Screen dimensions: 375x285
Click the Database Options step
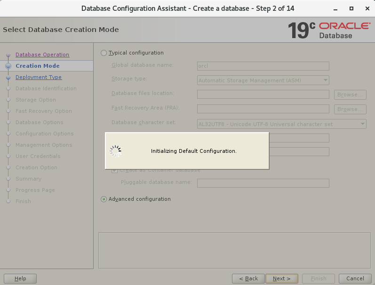pyautogui.click(x=40, y=122)
